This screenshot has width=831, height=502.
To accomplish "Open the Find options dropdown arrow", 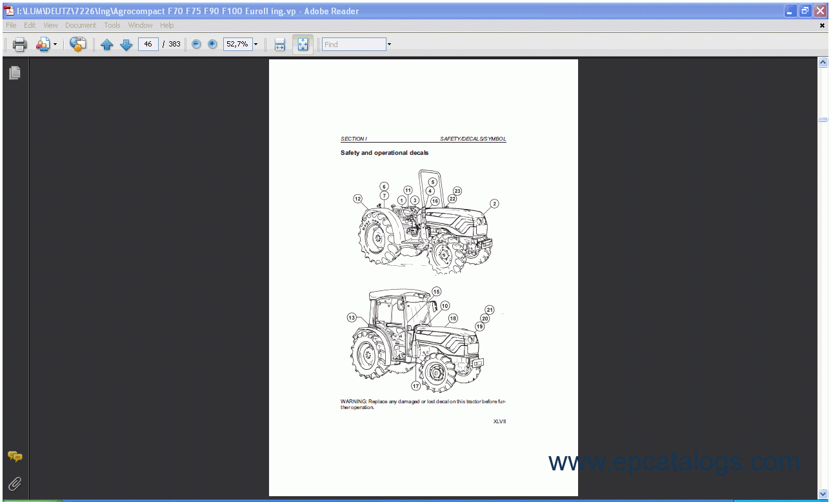I will pos(389,45).
